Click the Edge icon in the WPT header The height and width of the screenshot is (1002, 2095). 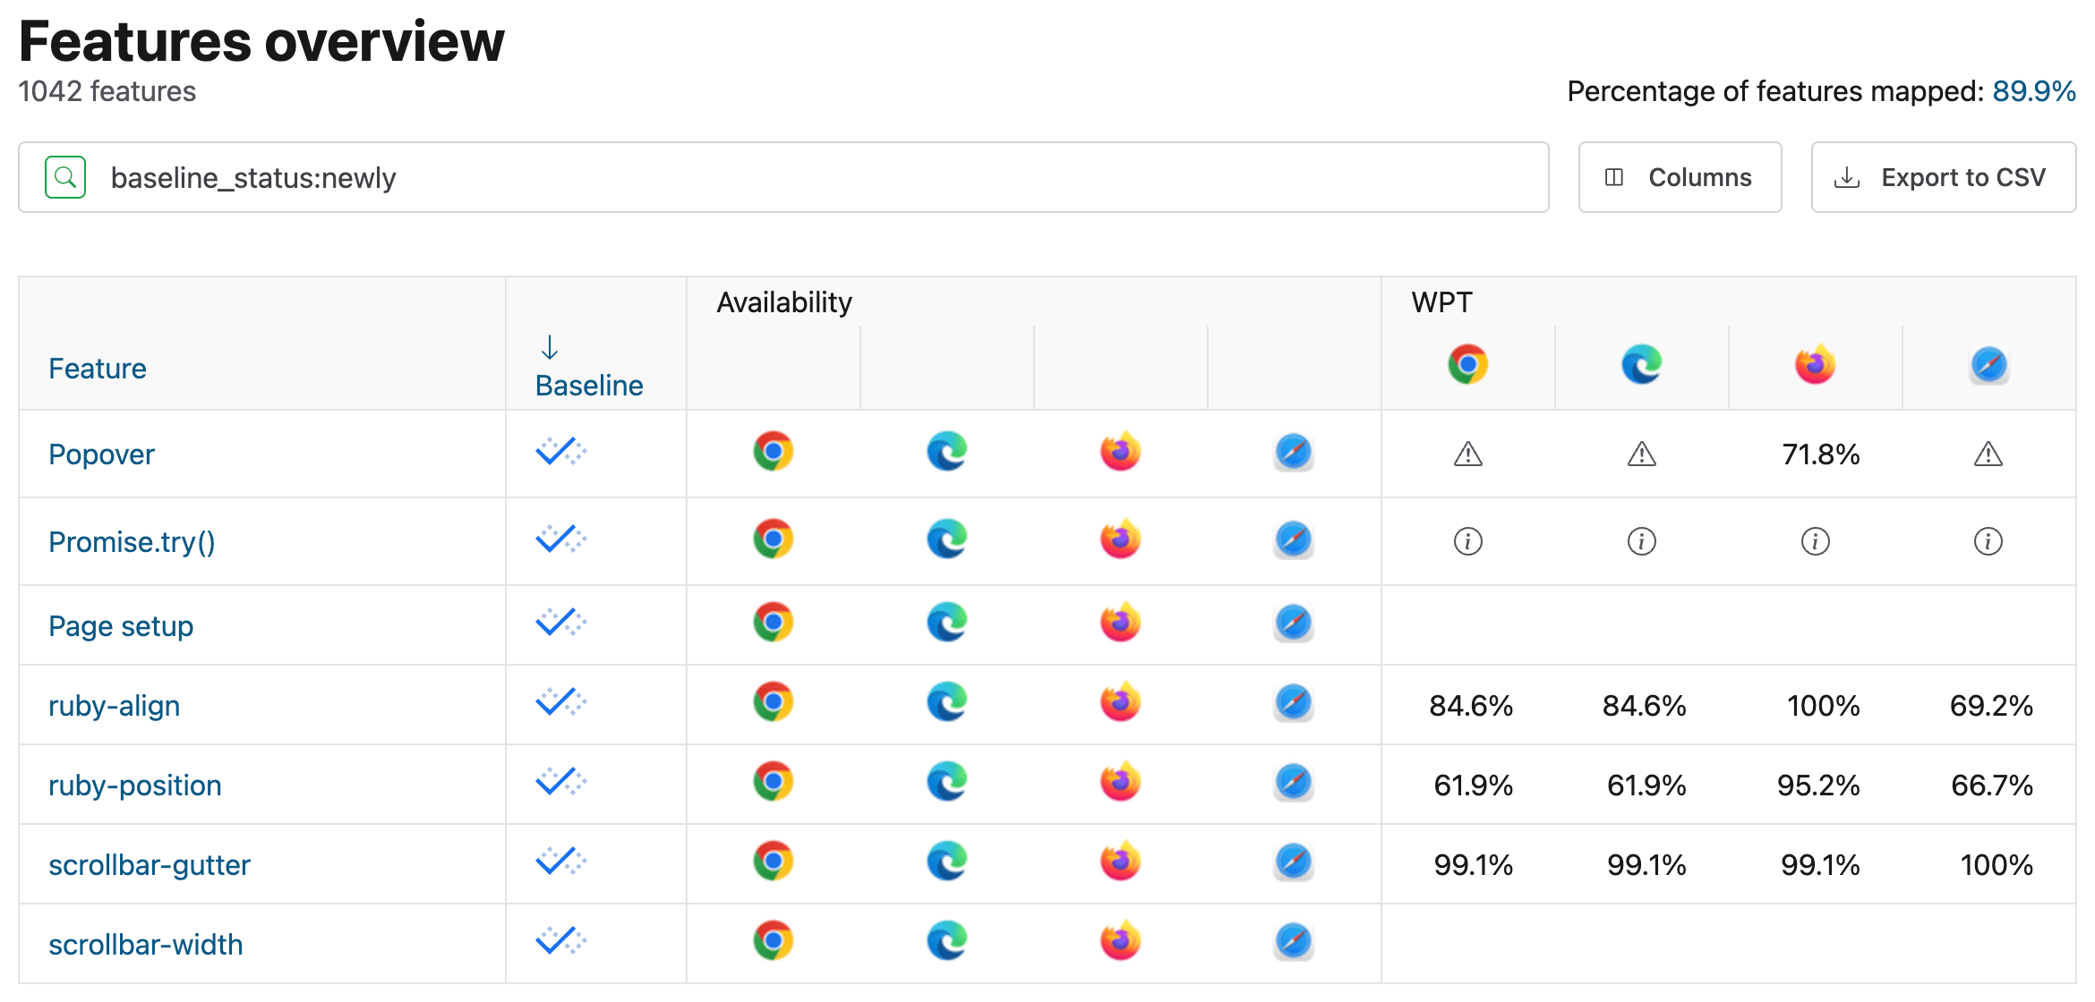click(1641, 363)
